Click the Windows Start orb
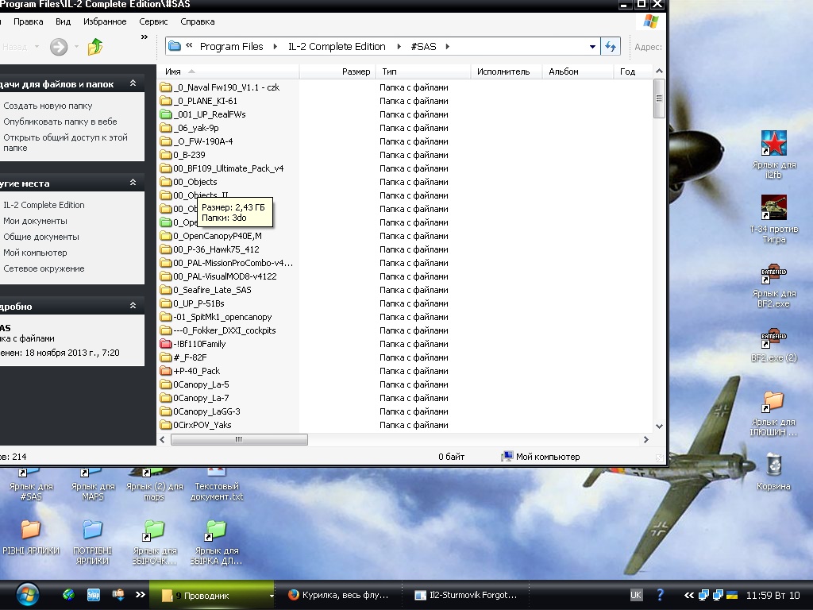813x610 pixels. (27, 595)
